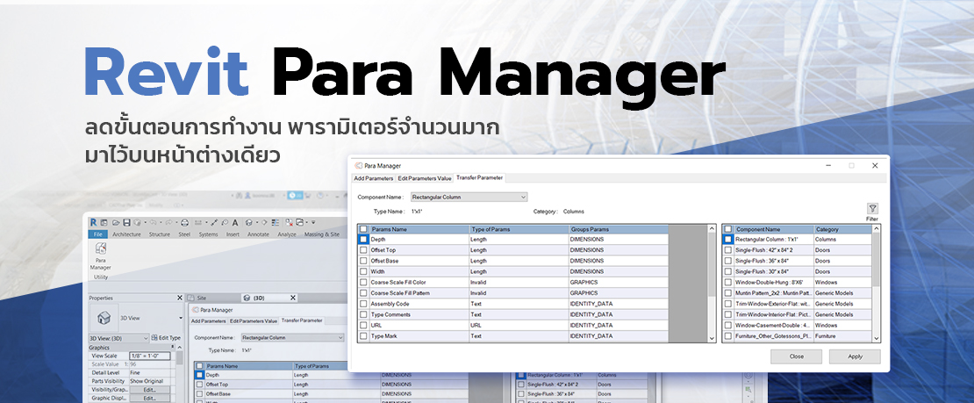Screen dimensions: 974x403
Task: Click the Default 3D View house icon in toolbar
Action: coord(249,223)
